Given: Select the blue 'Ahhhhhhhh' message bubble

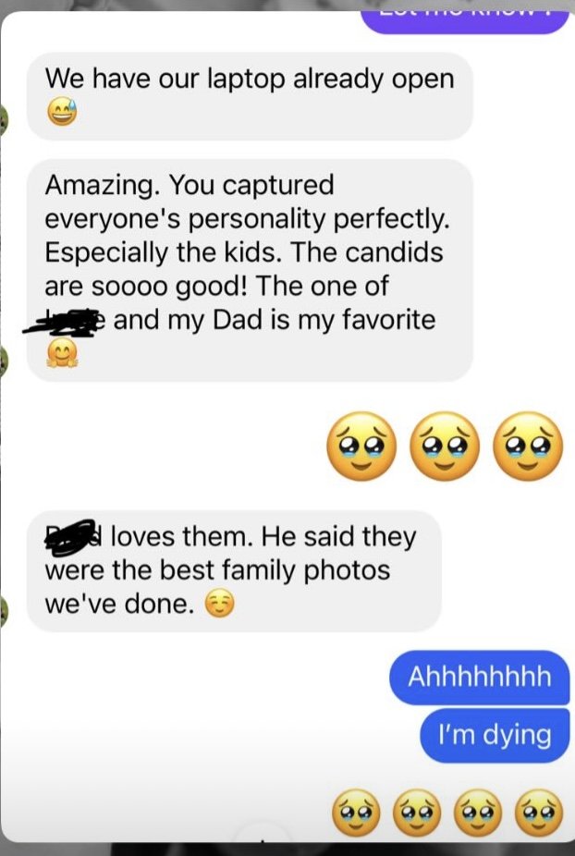Looking at the screenshot, I should coord(480,678).
